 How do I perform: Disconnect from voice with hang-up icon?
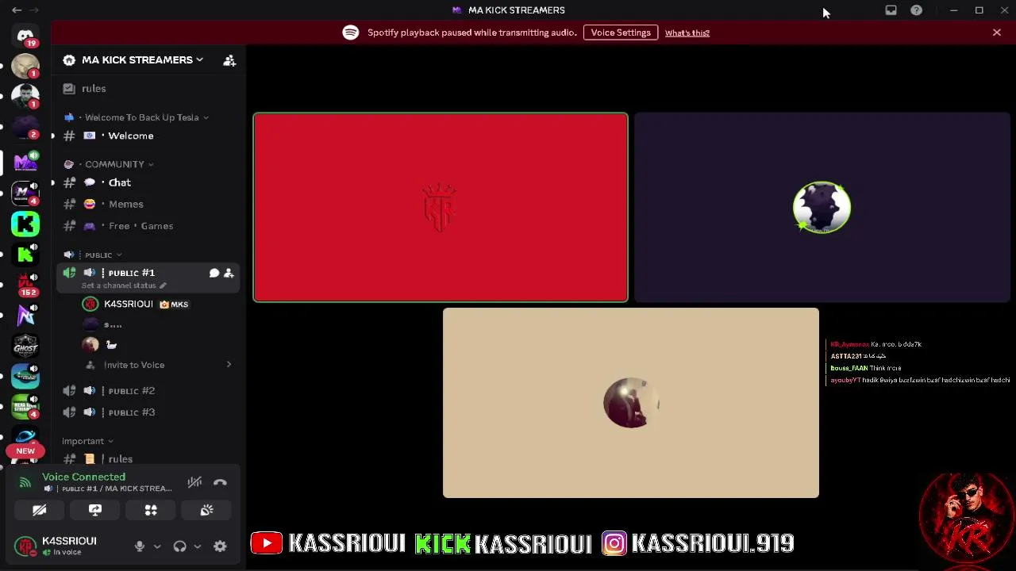tap(220, 482)
